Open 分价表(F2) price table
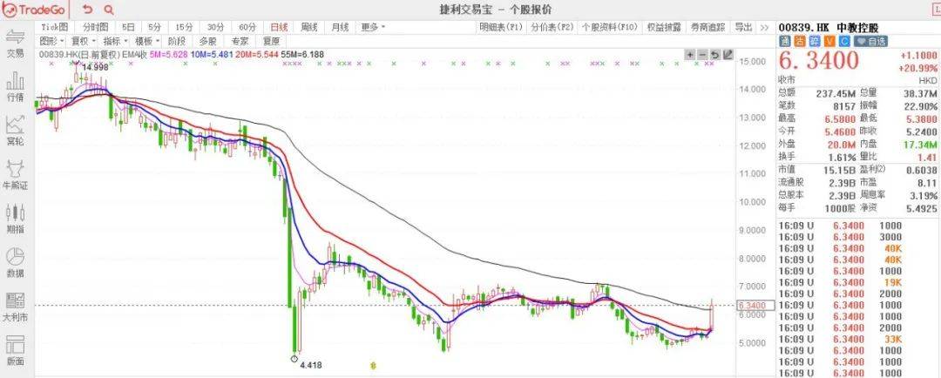 (x=552, y=27)
